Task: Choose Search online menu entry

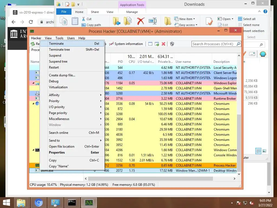Action: pyautogui.click(x=72, y=133)
